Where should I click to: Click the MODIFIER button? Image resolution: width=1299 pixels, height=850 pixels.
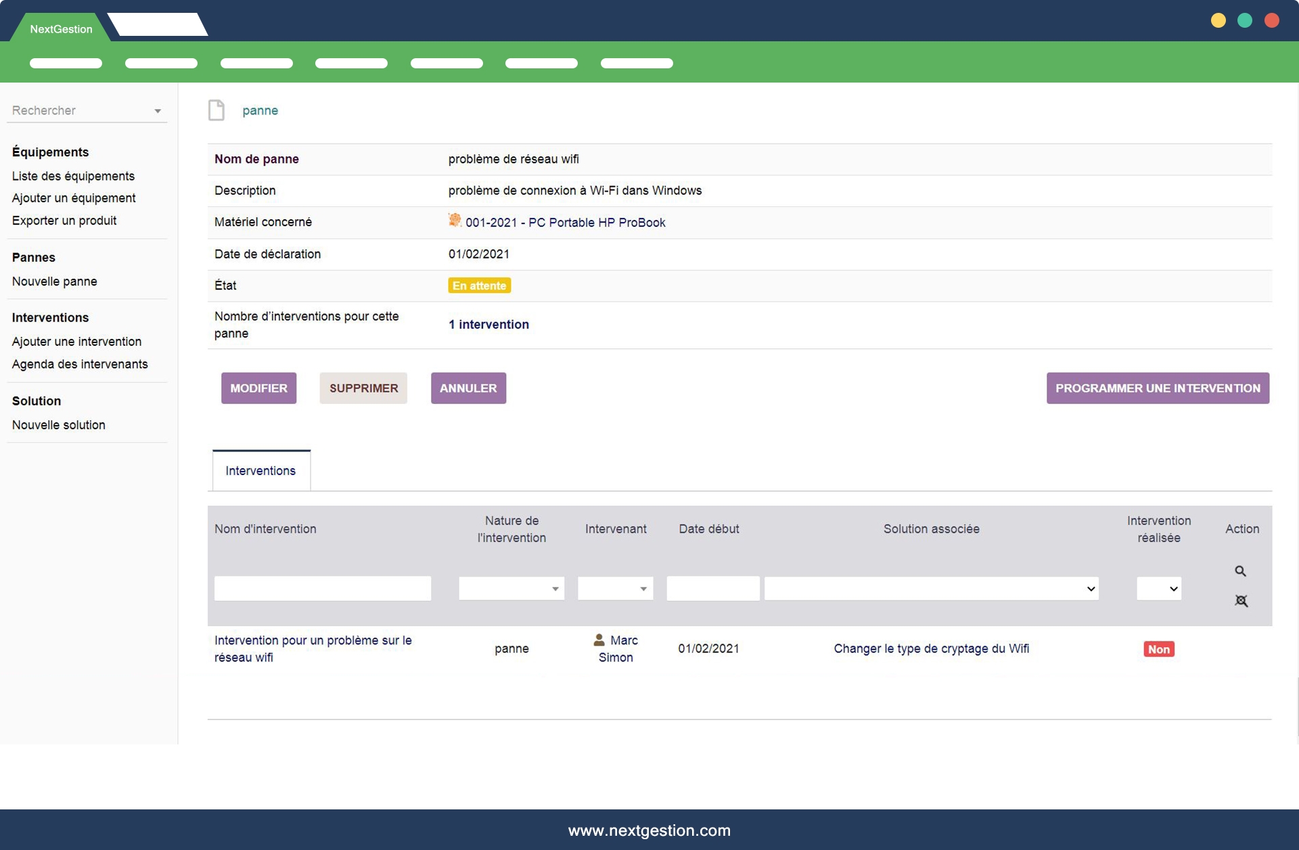click(258, 388)
